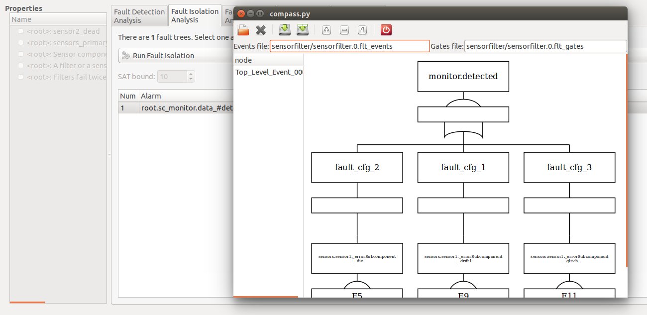647x315 pixels.
Task: Click the sensor1 errorSubcomponent drift1 box
Action: click(463, 258)
